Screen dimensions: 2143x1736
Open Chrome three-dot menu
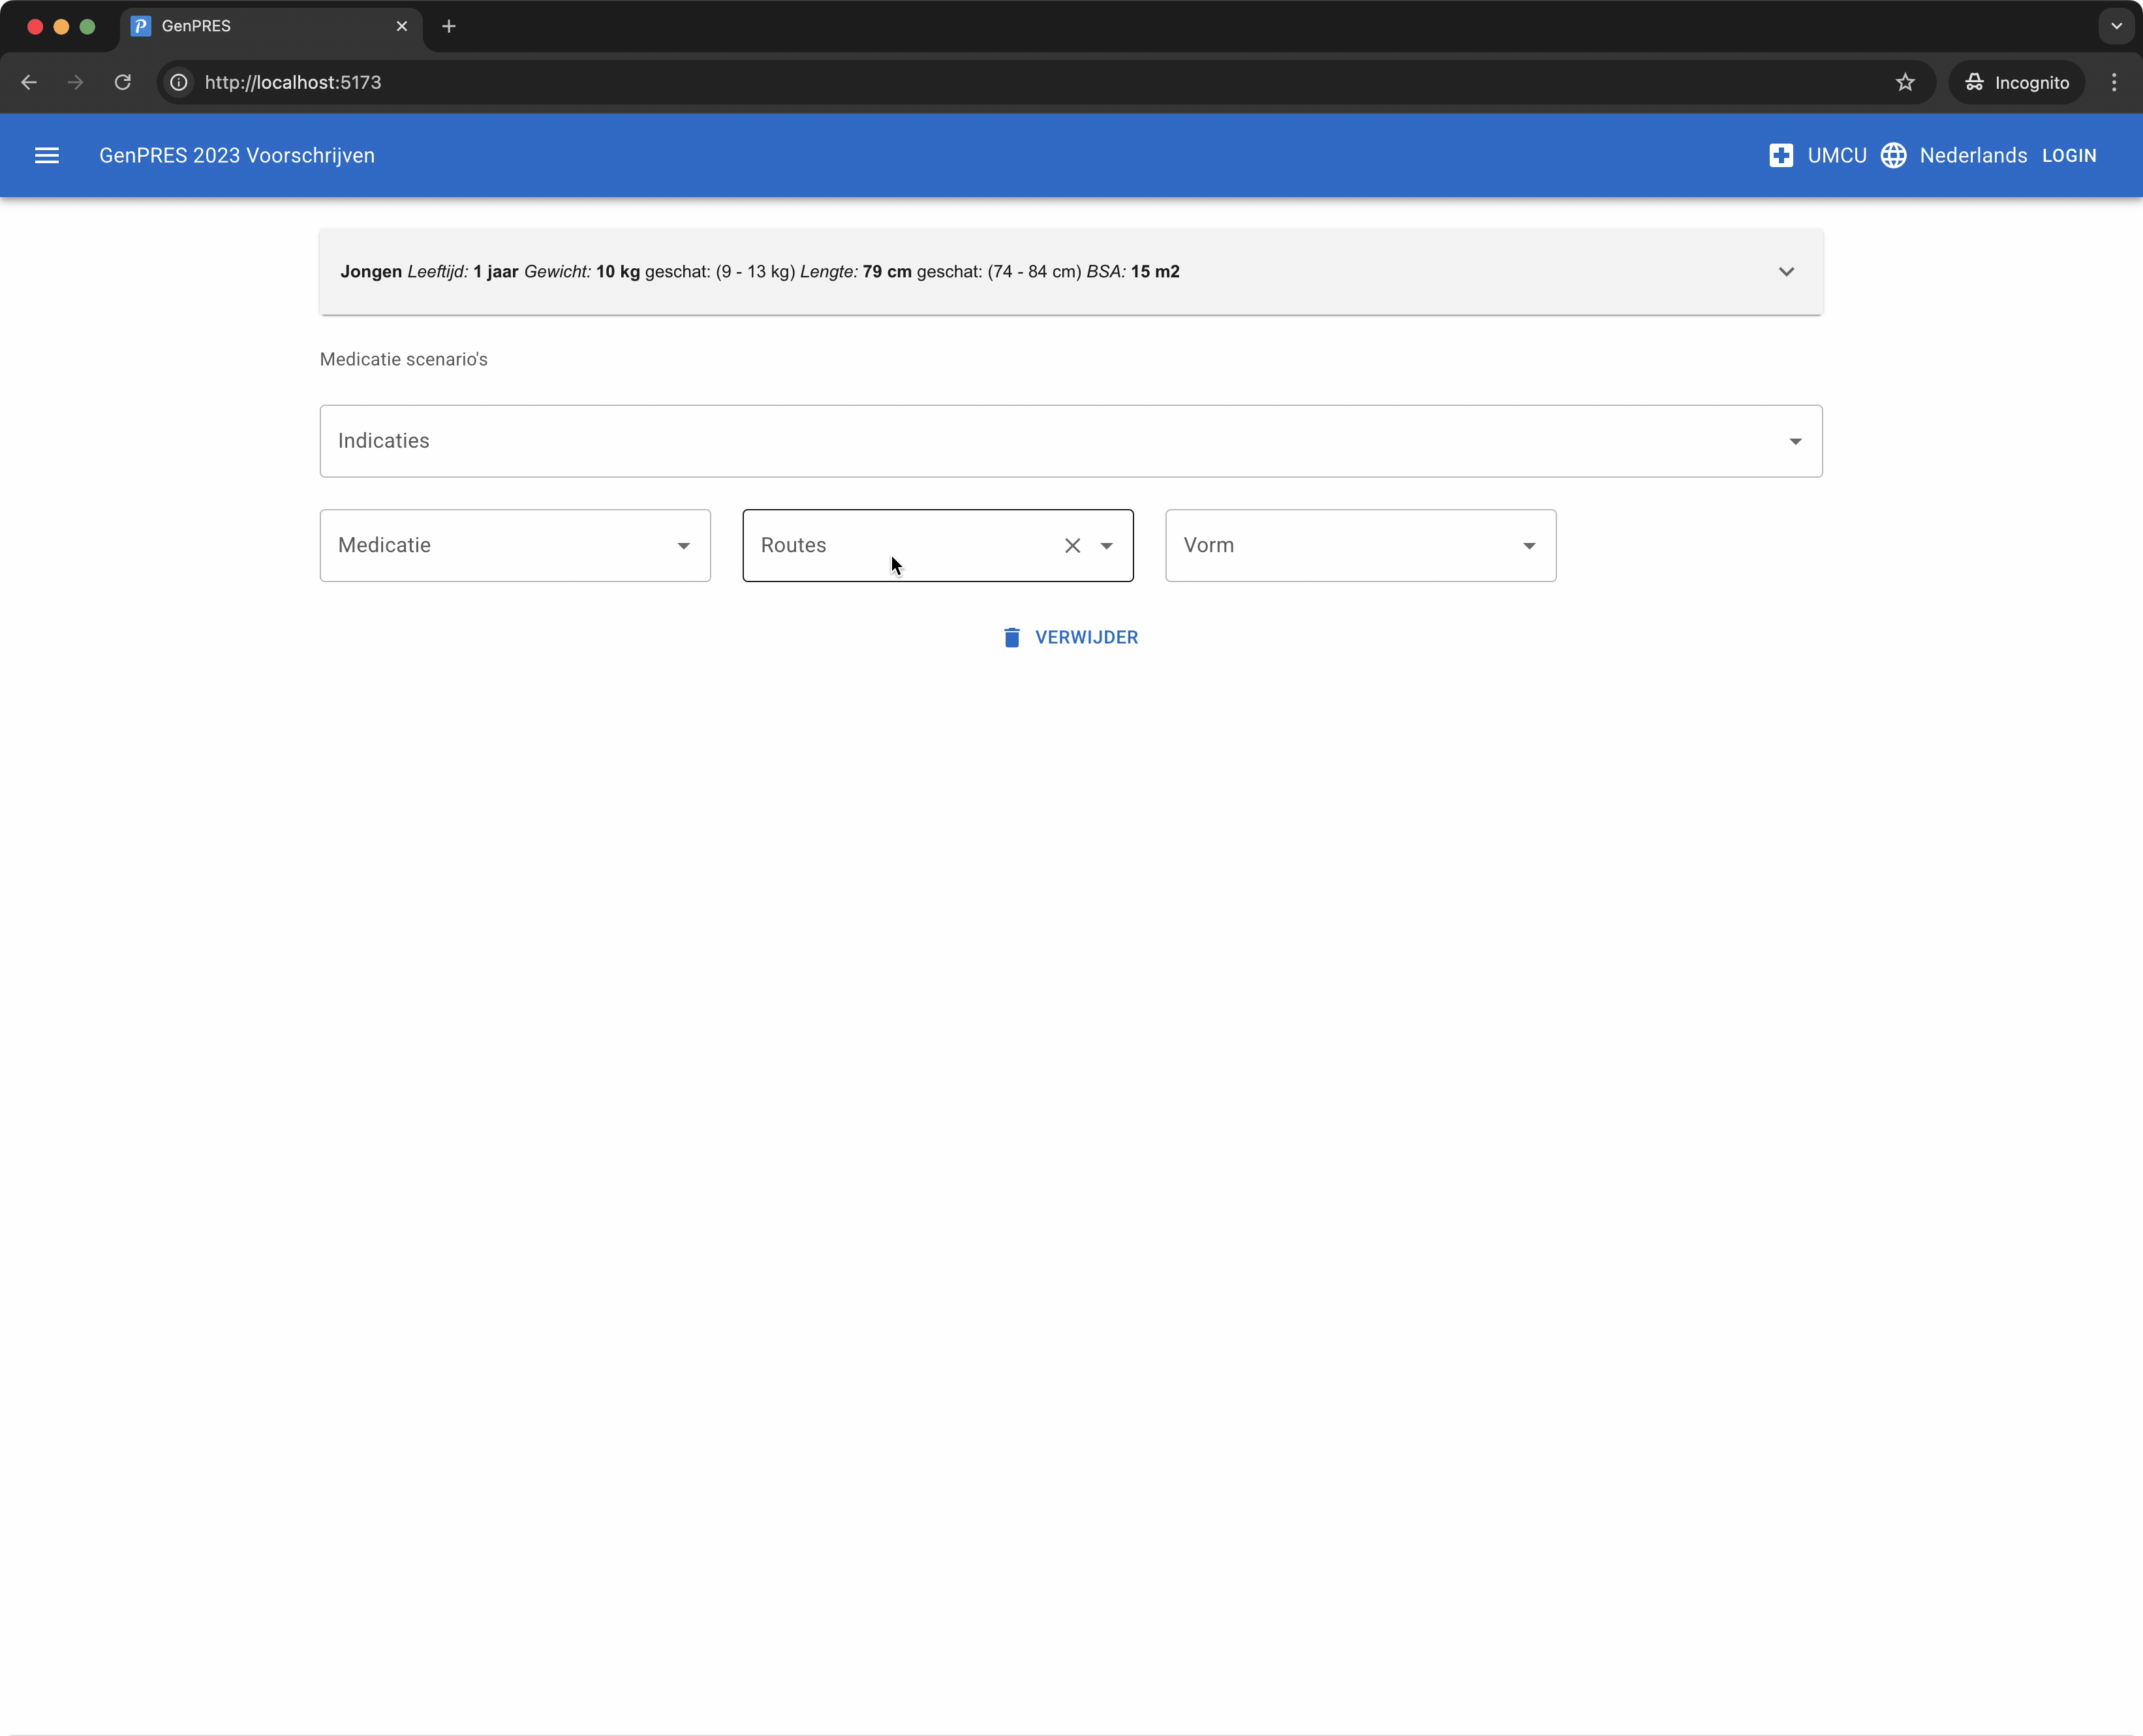point(2114,82)
